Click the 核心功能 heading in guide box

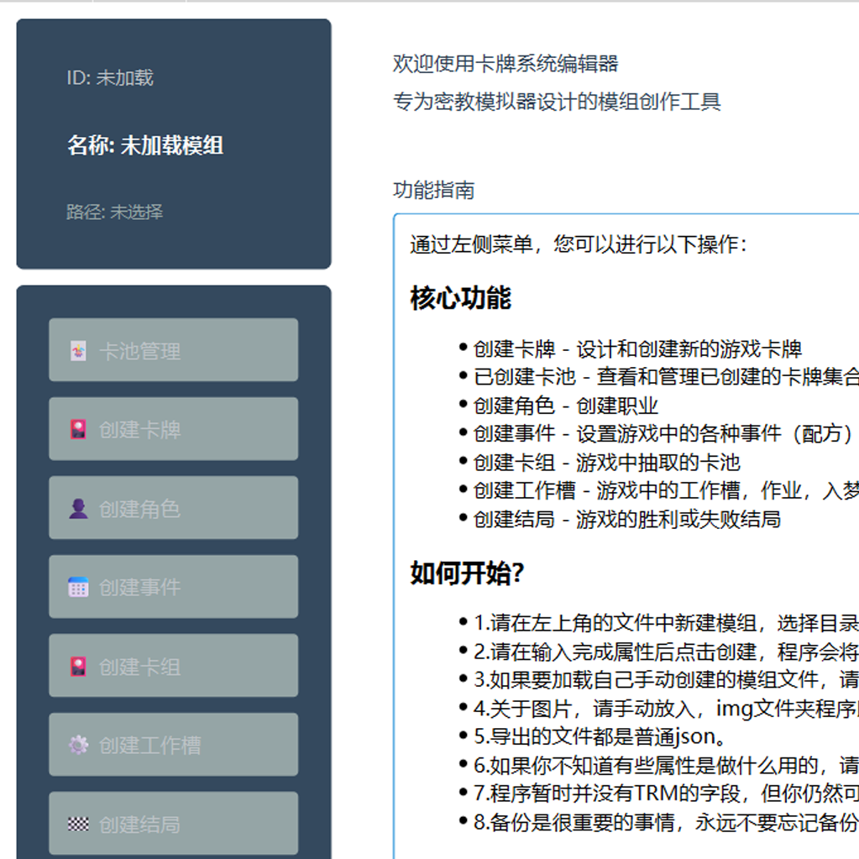click(461, 298)
